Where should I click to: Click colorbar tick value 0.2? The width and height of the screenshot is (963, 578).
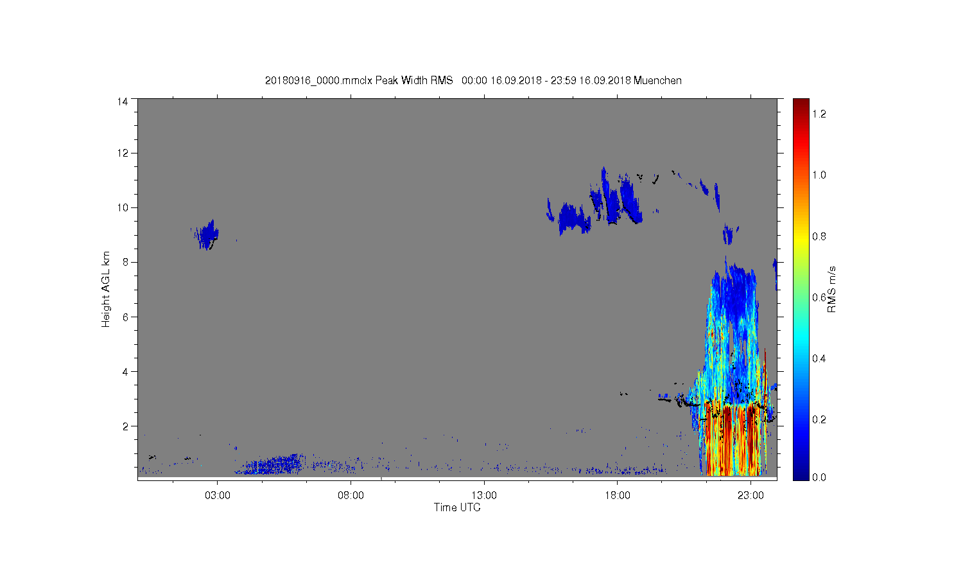[x=819, y=419]
